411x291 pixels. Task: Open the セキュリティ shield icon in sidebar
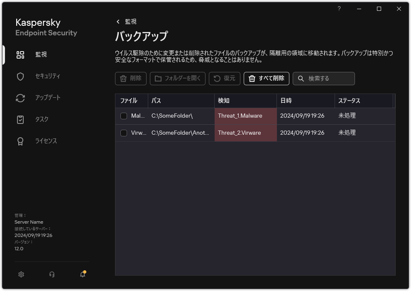(x=20, y=76)
